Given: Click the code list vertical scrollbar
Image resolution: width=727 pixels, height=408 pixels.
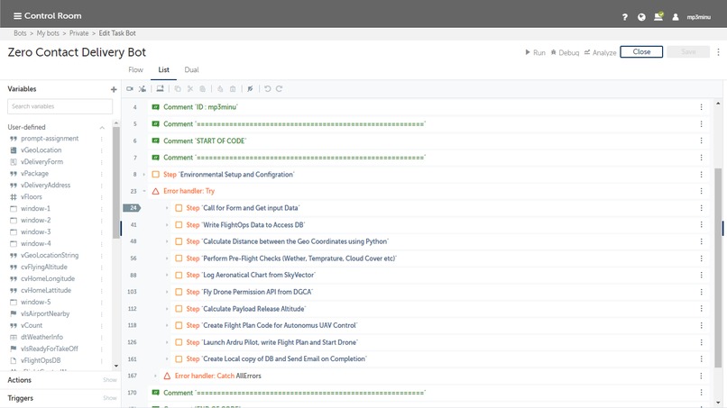Looking at the screenshot, I should 718,267.
